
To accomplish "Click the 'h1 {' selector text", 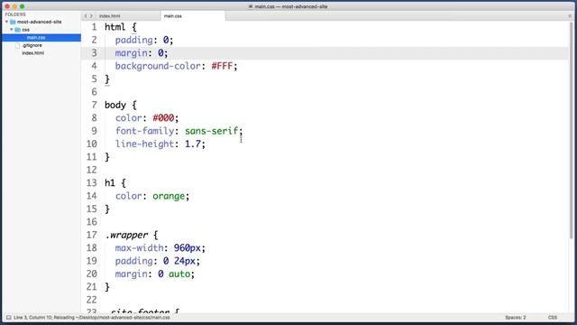I will (x=115, y=182).
